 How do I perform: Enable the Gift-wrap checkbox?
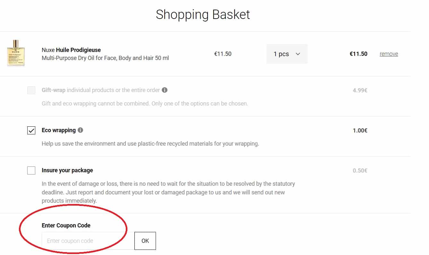[x=31, y=90]
